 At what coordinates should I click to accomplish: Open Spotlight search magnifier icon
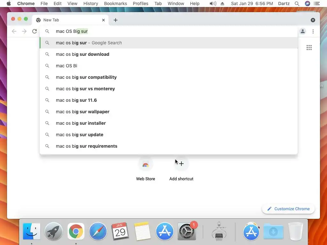tap(297, 4)
